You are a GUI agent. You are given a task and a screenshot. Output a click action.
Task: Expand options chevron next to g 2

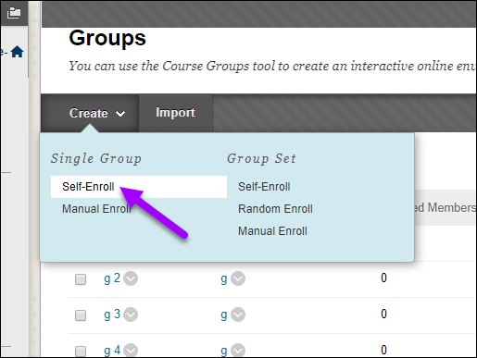[131, 278]
